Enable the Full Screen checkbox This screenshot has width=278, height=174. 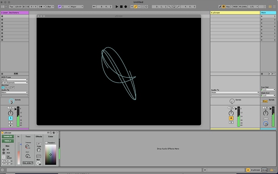pyautogui.click(x=4, y=157)
